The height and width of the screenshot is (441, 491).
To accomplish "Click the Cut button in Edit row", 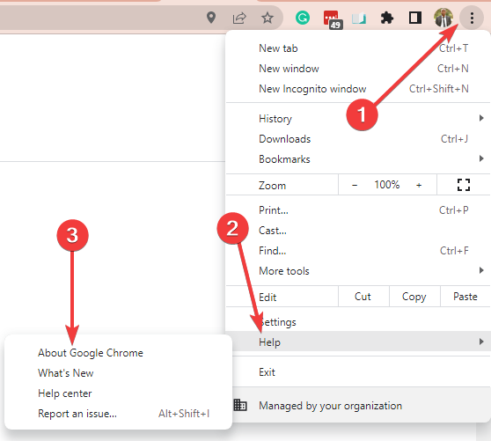I will 363,297.
